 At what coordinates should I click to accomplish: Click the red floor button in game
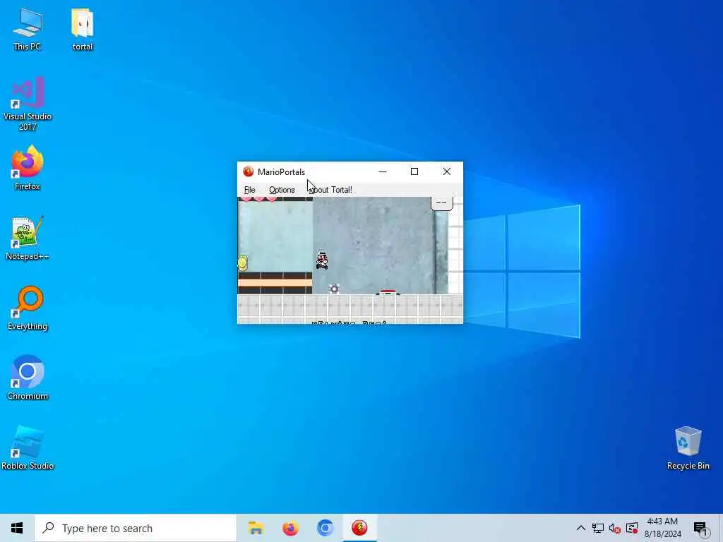tap(388, 292)
